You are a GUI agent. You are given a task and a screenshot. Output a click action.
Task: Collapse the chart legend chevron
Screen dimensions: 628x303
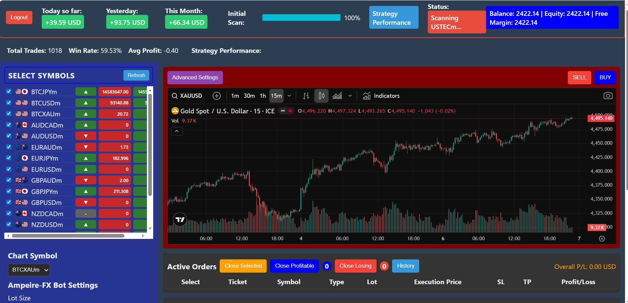click(x=177, y=131)
